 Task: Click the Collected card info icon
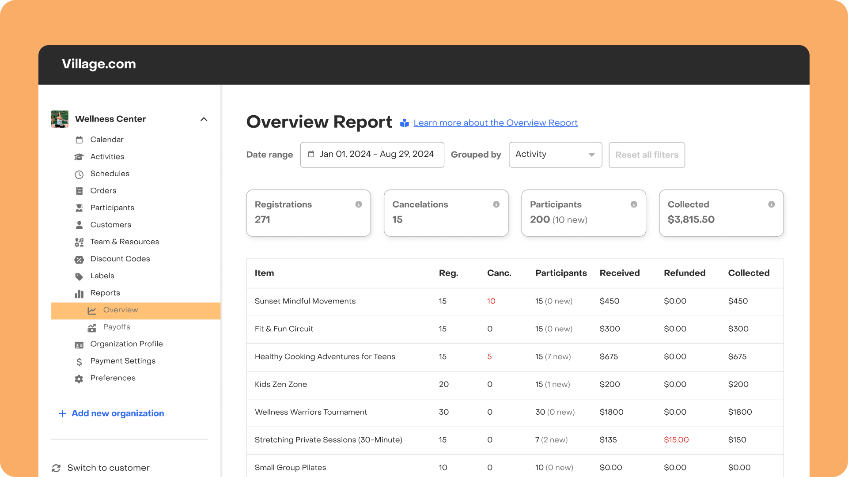tap(772, 204)
